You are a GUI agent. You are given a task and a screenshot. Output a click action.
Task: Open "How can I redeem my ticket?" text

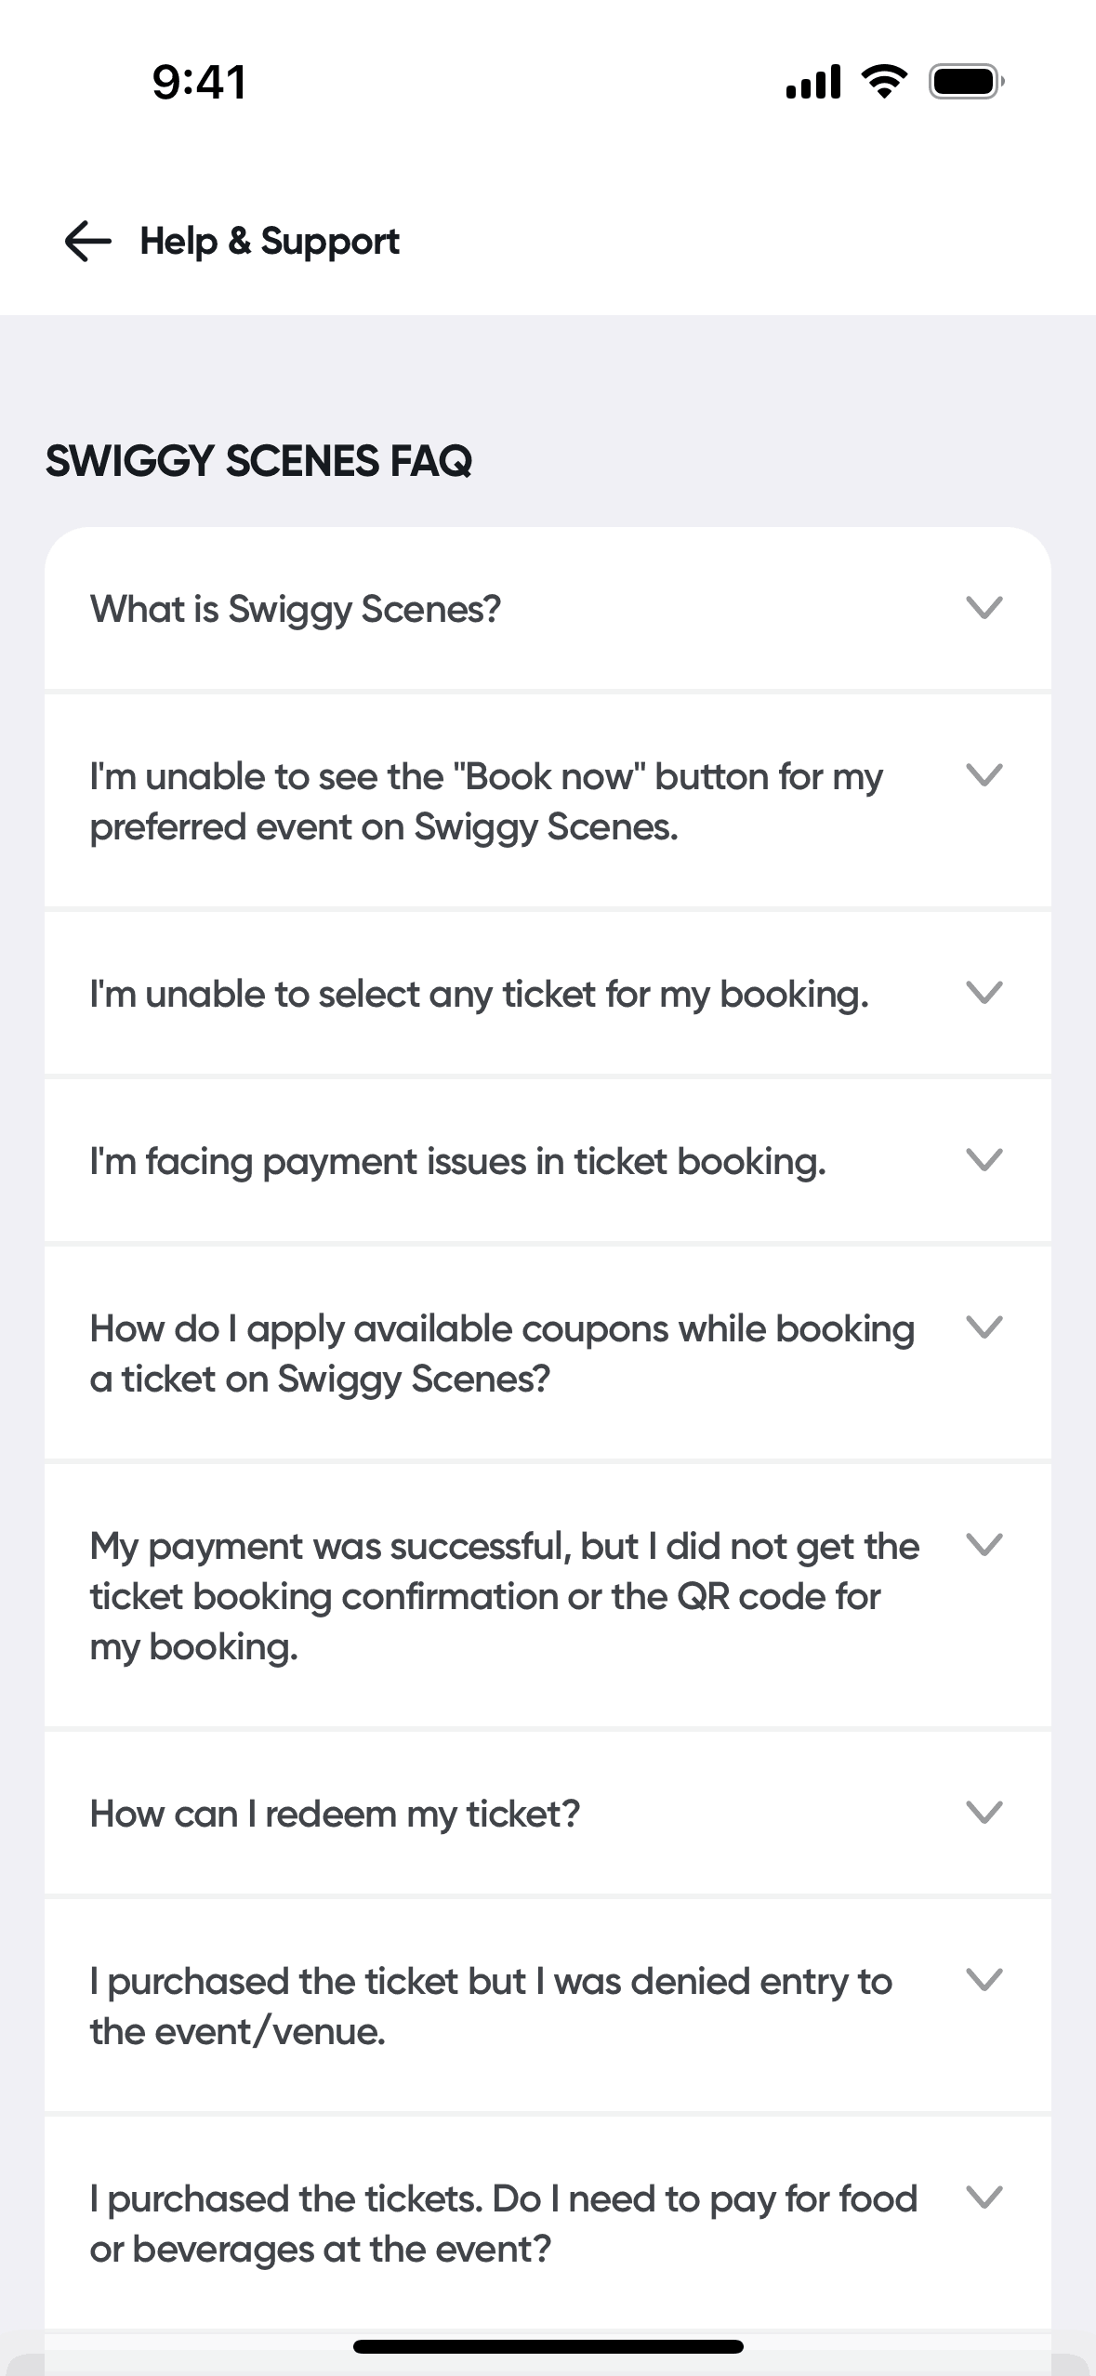coord(335,1814)
